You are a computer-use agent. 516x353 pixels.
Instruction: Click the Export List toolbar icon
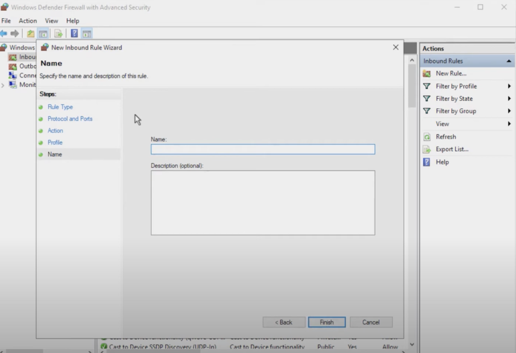58,33
